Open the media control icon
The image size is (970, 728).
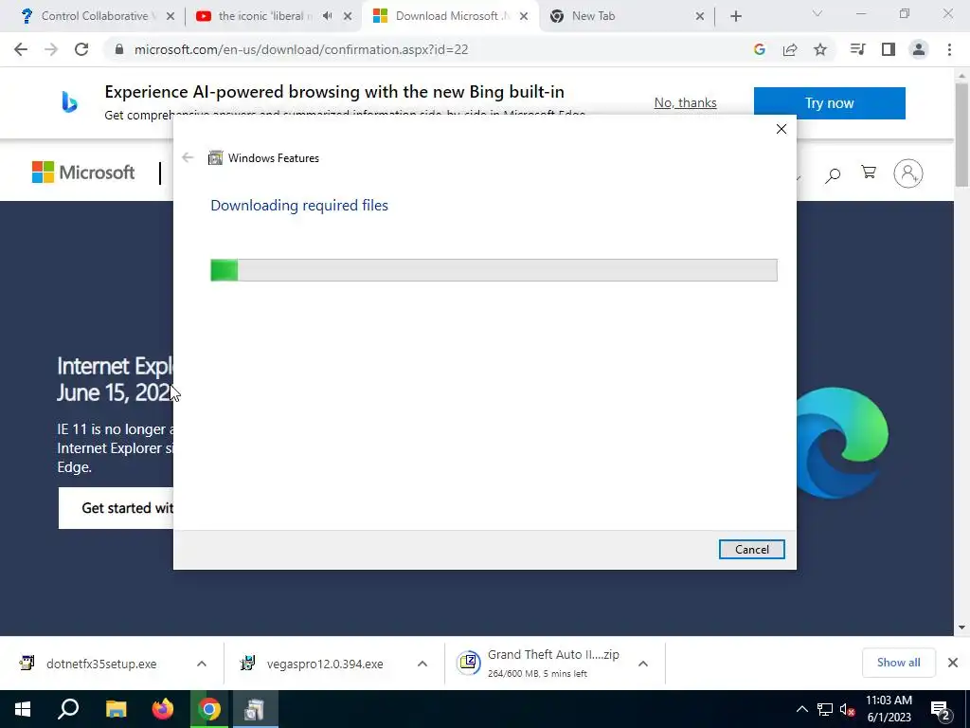pos(857,49)
